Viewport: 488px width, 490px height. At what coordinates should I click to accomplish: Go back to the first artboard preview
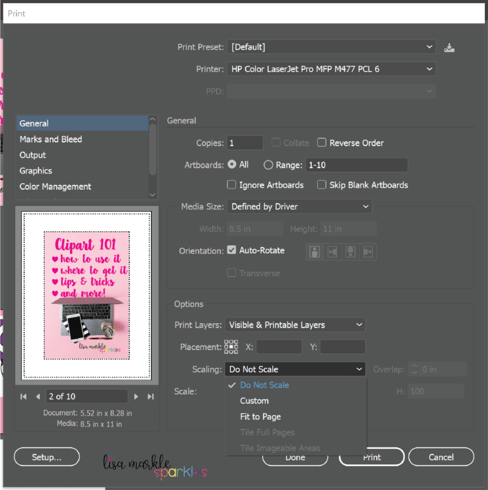(23, 396)
